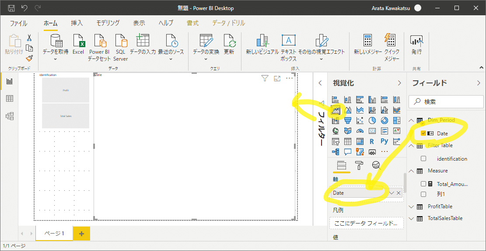486x251 pixels.
Task: Open the ファイル menu
Action: pos(19,23)
